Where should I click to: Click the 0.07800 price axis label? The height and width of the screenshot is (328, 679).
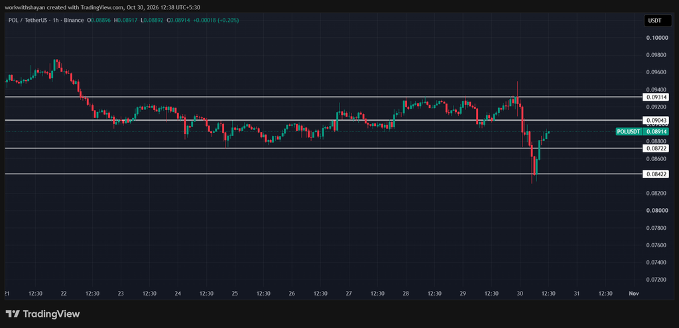(x=657, y=228)
